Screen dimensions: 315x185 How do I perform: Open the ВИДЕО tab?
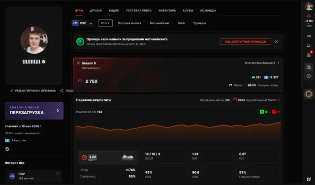click(x=114, y=10)
